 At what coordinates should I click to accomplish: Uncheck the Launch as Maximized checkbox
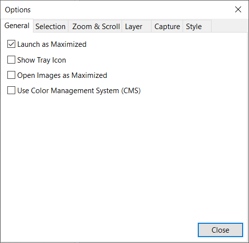(11, 44)
